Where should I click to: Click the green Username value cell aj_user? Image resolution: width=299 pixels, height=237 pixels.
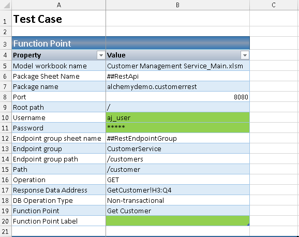point(177,117)
